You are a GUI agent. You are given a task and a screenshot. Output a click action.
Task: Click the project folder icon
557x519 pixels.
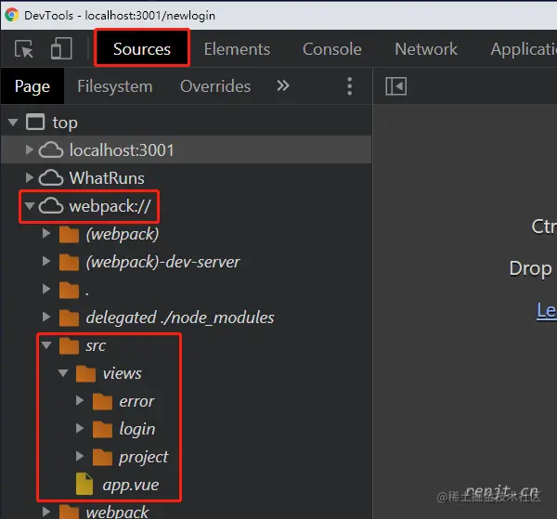click(102, 458)
